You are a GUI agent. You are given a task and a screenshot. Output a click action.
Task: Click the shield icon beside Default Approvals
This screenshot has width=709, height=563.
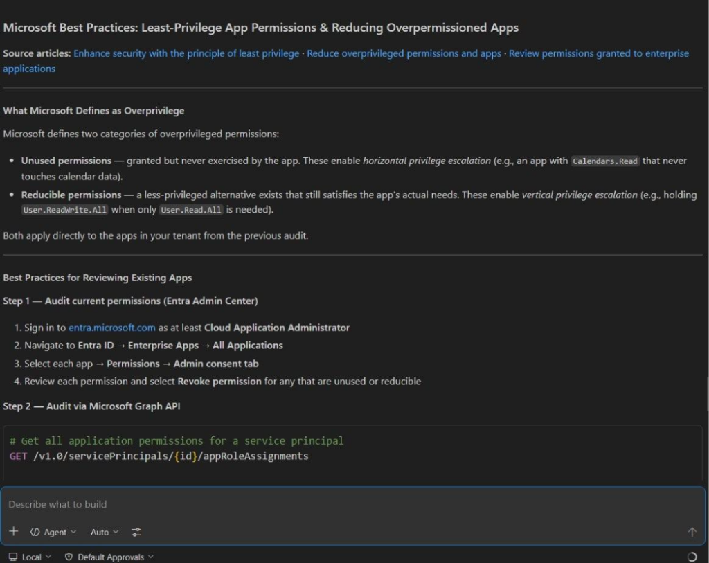pos(69,557)
